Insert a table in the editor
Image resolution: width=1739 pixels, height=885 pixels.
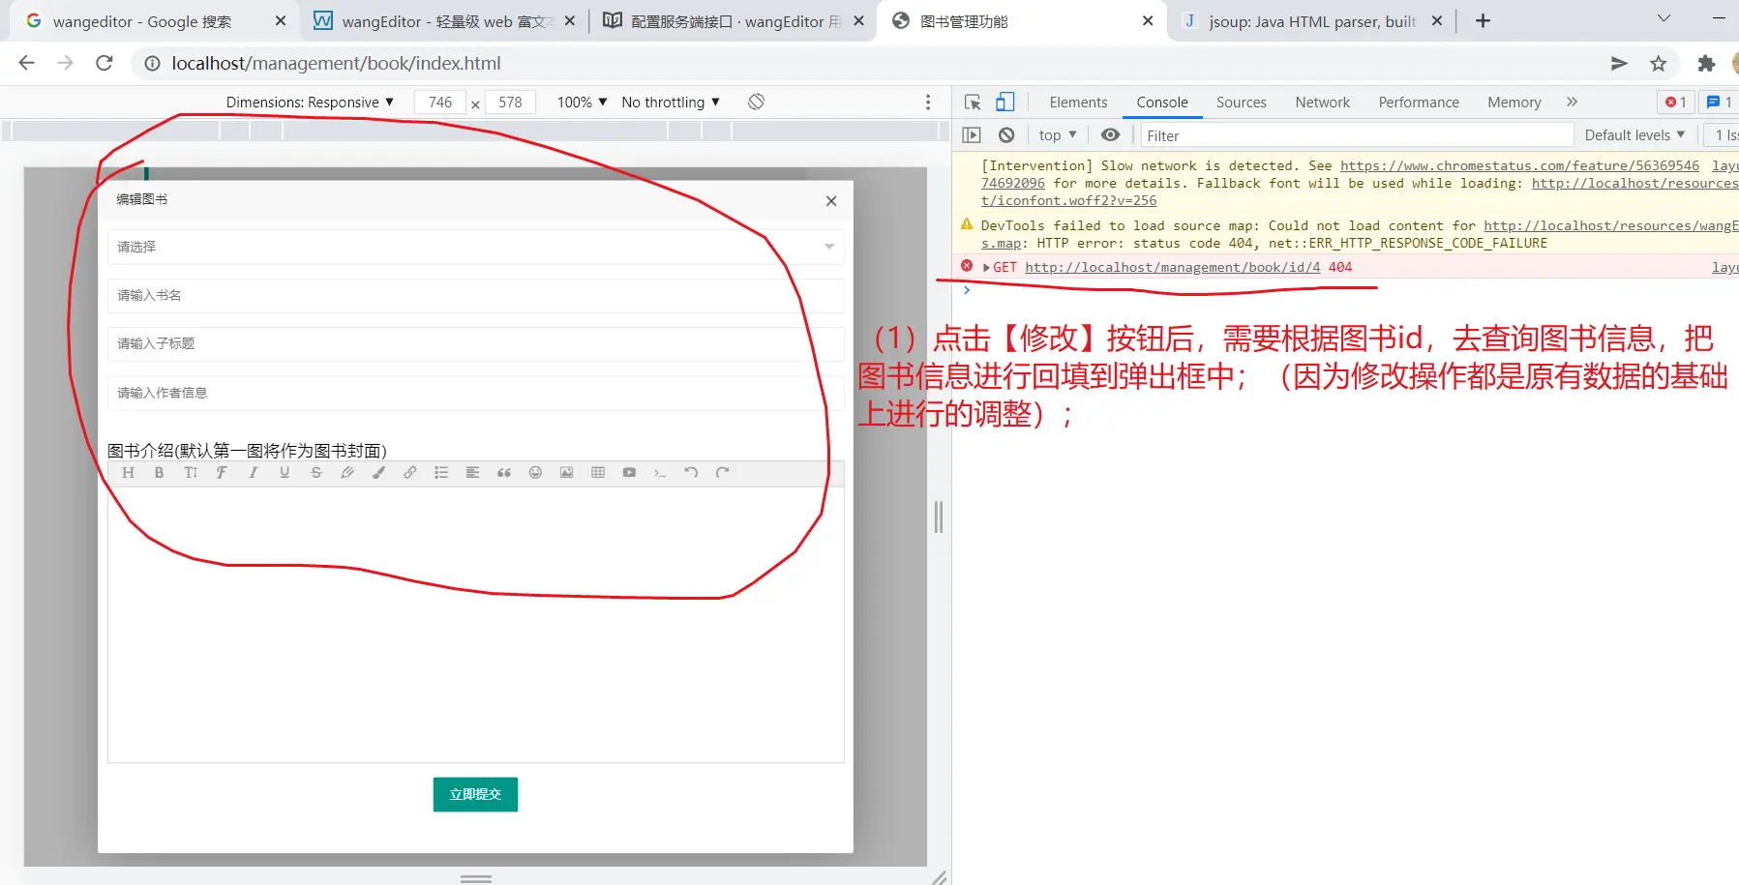pos(598,473)
